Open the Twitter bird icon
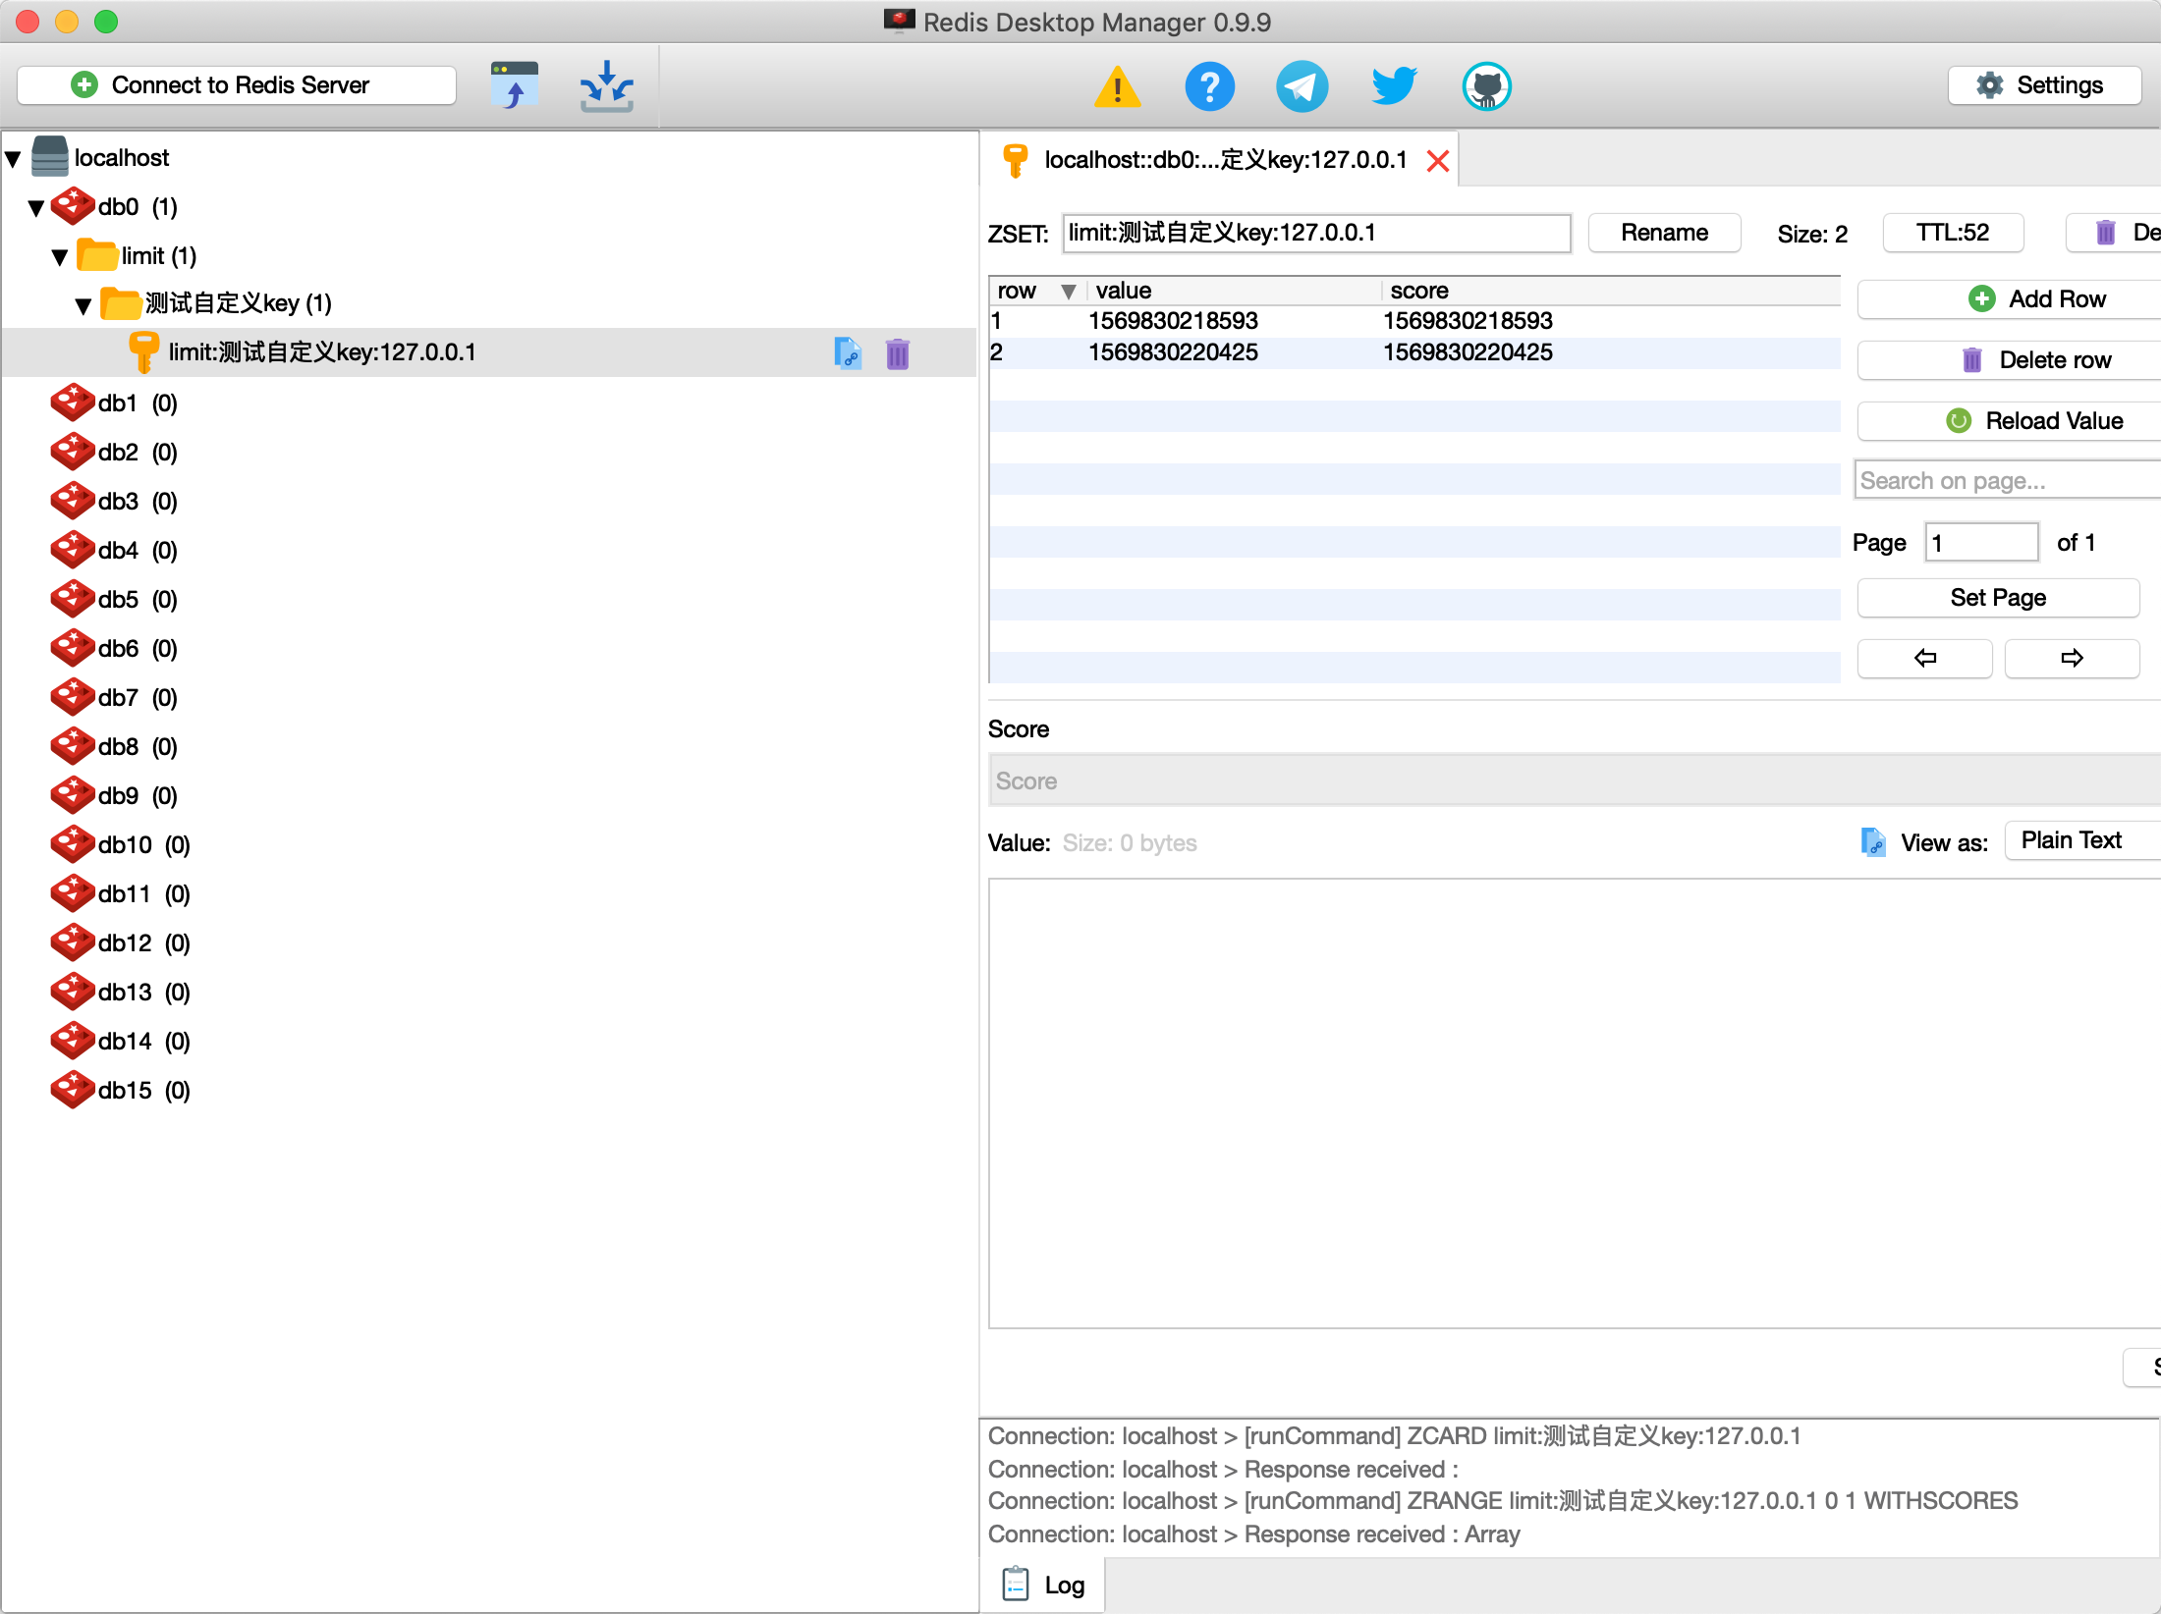The width and height of the screenshot is (2161, 1614). (1394, 86)
